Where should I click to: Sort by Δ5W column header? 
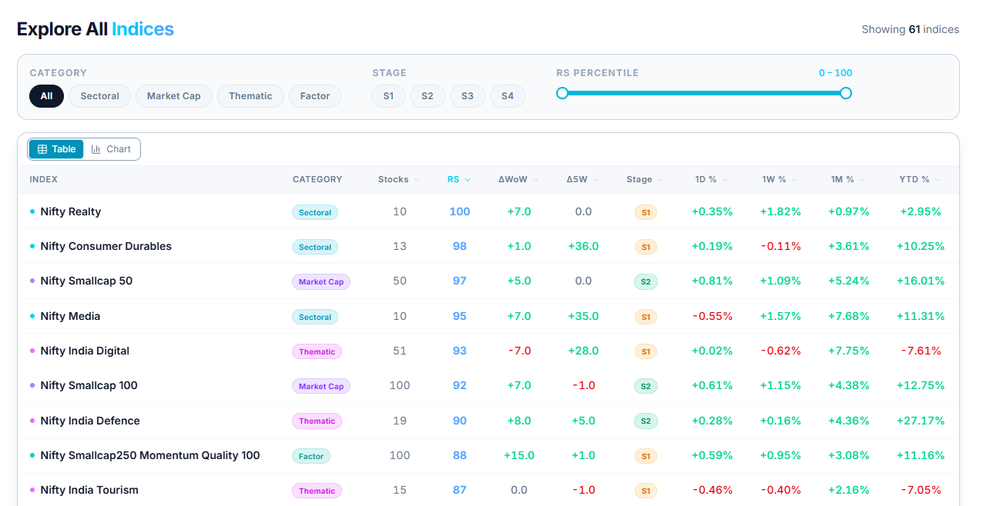[x=582, y=179]
